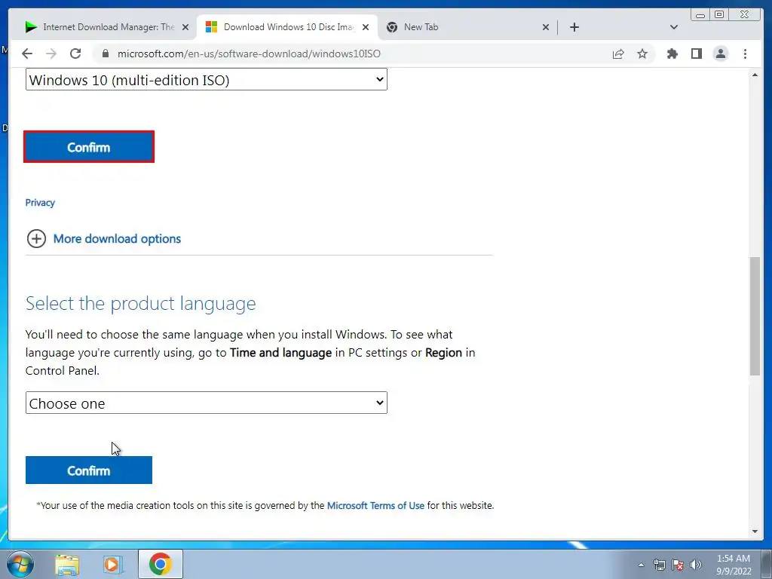Viewport: 772px width, 579px height.
Task: Open the taskbar clock showing 1:54 AM
Action: pos(734,564)
